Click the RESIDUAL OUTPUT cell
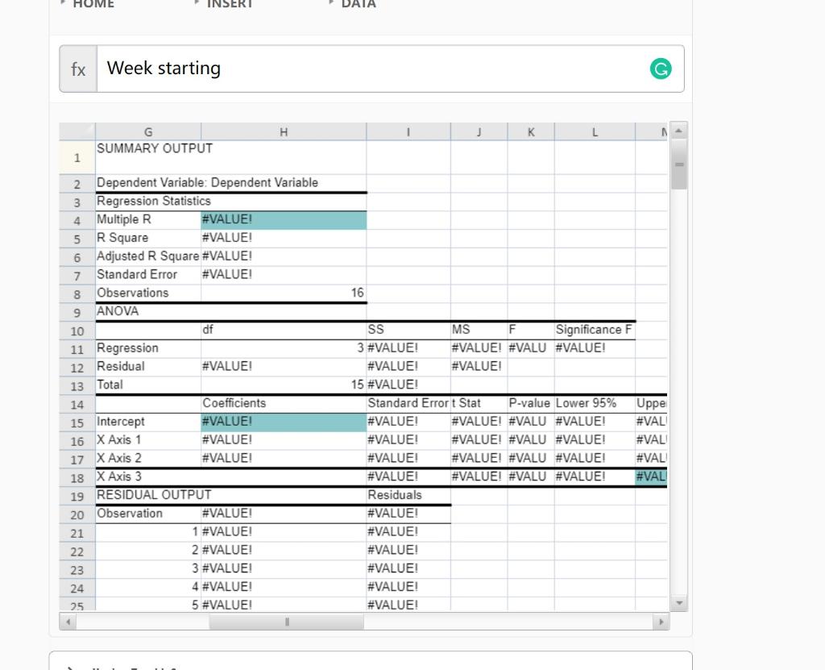 148,496
